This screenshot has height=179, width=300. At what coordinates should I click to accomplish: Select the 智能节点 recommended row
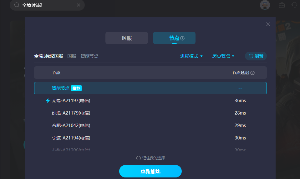150,88
